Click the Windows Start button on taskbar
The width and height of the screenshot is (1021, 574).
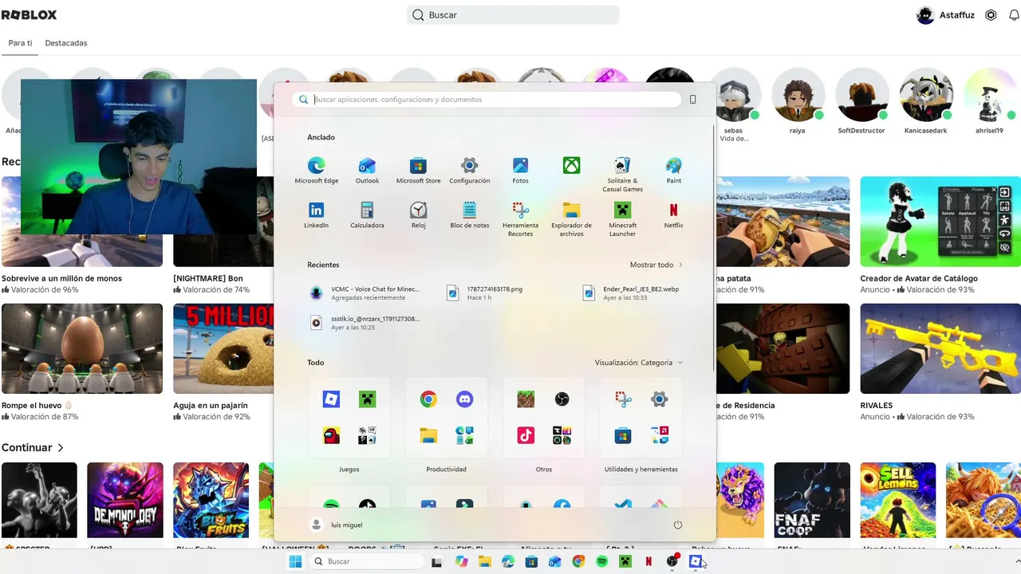tap(295, 561)
